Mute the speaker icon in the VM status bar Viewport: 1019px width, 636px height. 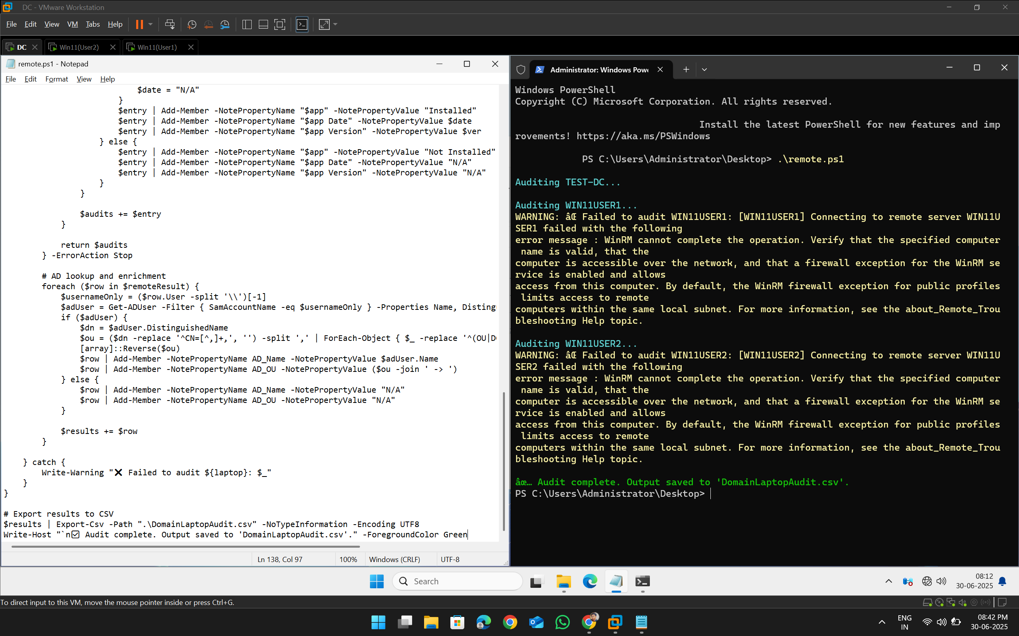tap(962, 602)
